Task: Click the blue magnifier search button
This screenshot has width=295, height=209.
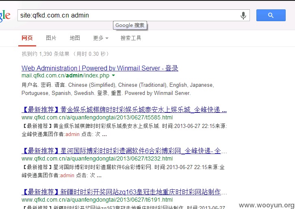Action: (x=271, y=15)
